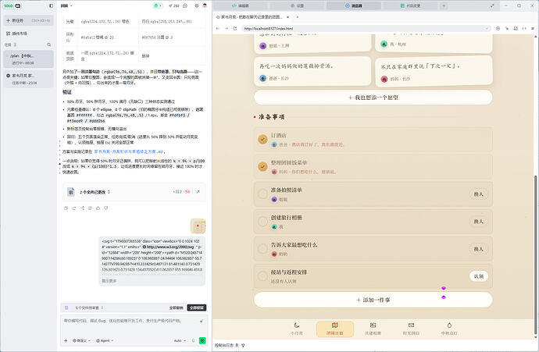Open the attached screenshot thumbnail in chat
539x352 pixels.
198,226
